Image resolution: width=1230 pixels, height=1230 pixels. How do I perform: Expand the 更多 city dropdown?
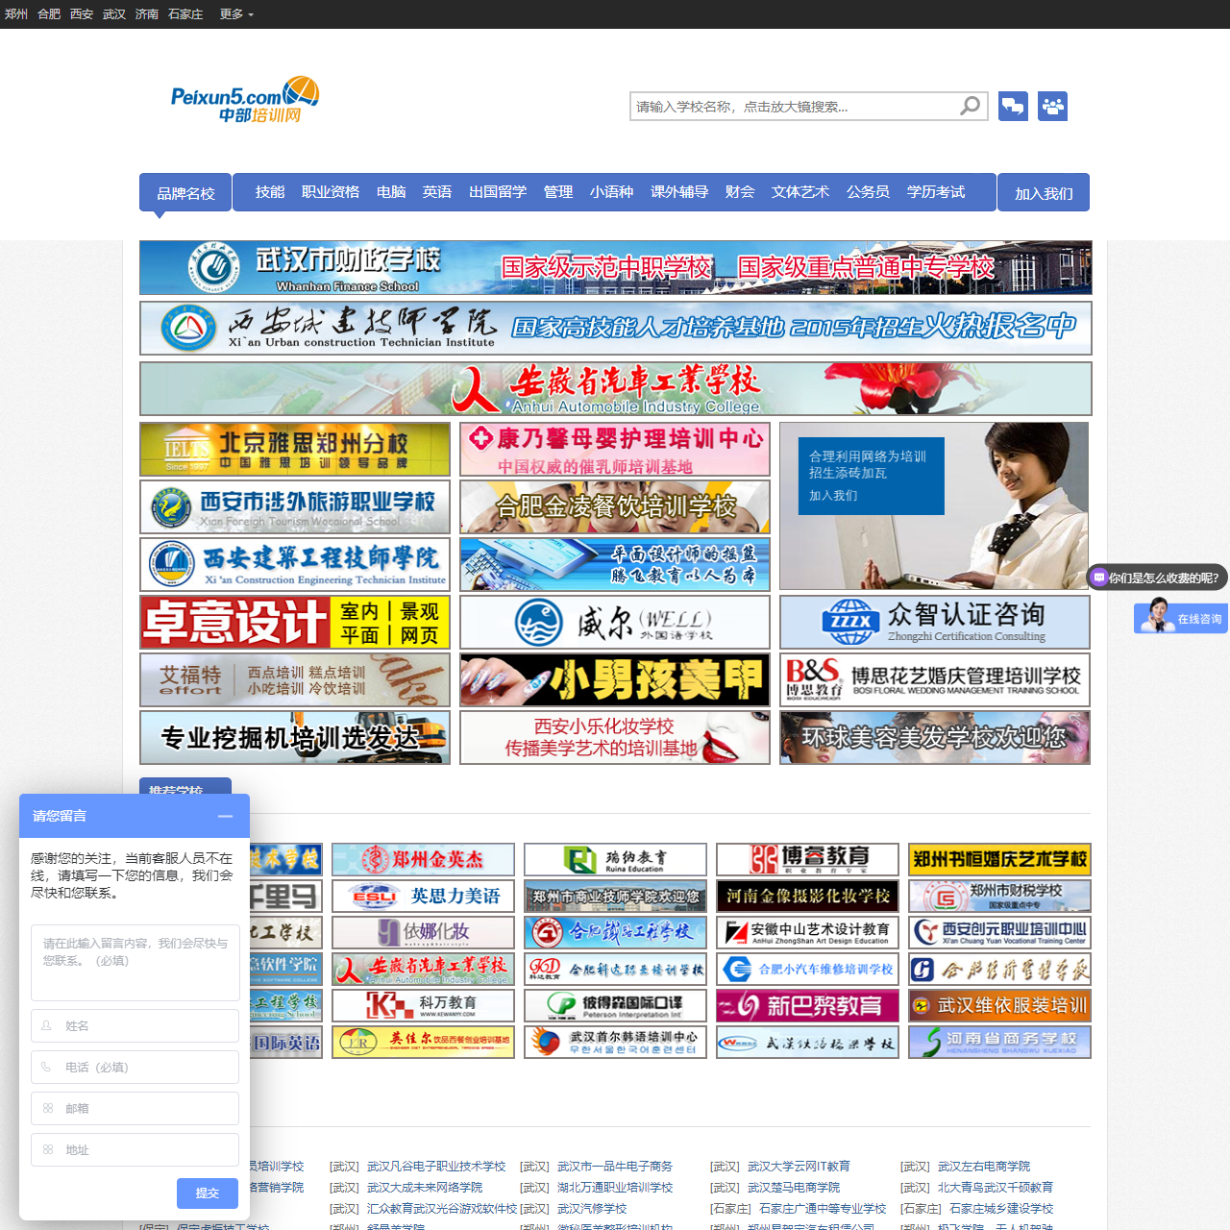pyautogui.click(x=236, y=14)
